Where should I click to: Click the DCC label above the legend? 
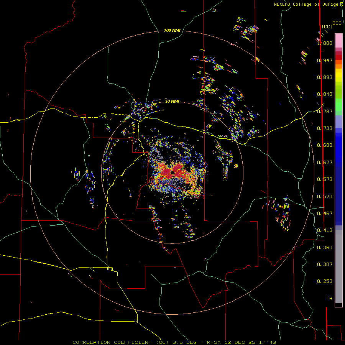(x=337, y=23)
